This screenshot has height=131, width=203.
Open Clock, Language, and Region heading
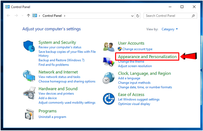(x=145, y=73)
